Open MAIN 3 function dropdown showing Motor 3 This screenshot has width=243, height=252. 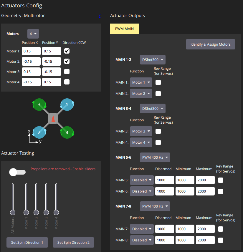click(141, 131)
